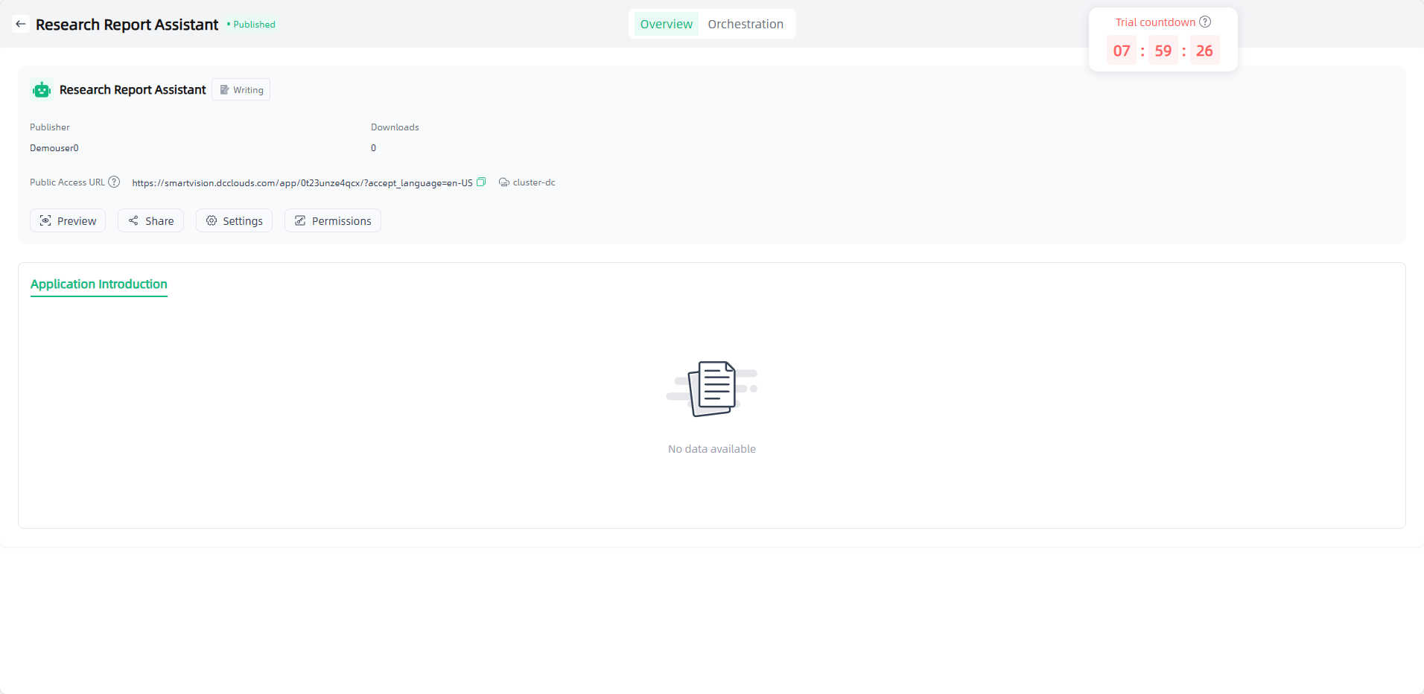
Task: Click the Share button
Action: point(150,221)
